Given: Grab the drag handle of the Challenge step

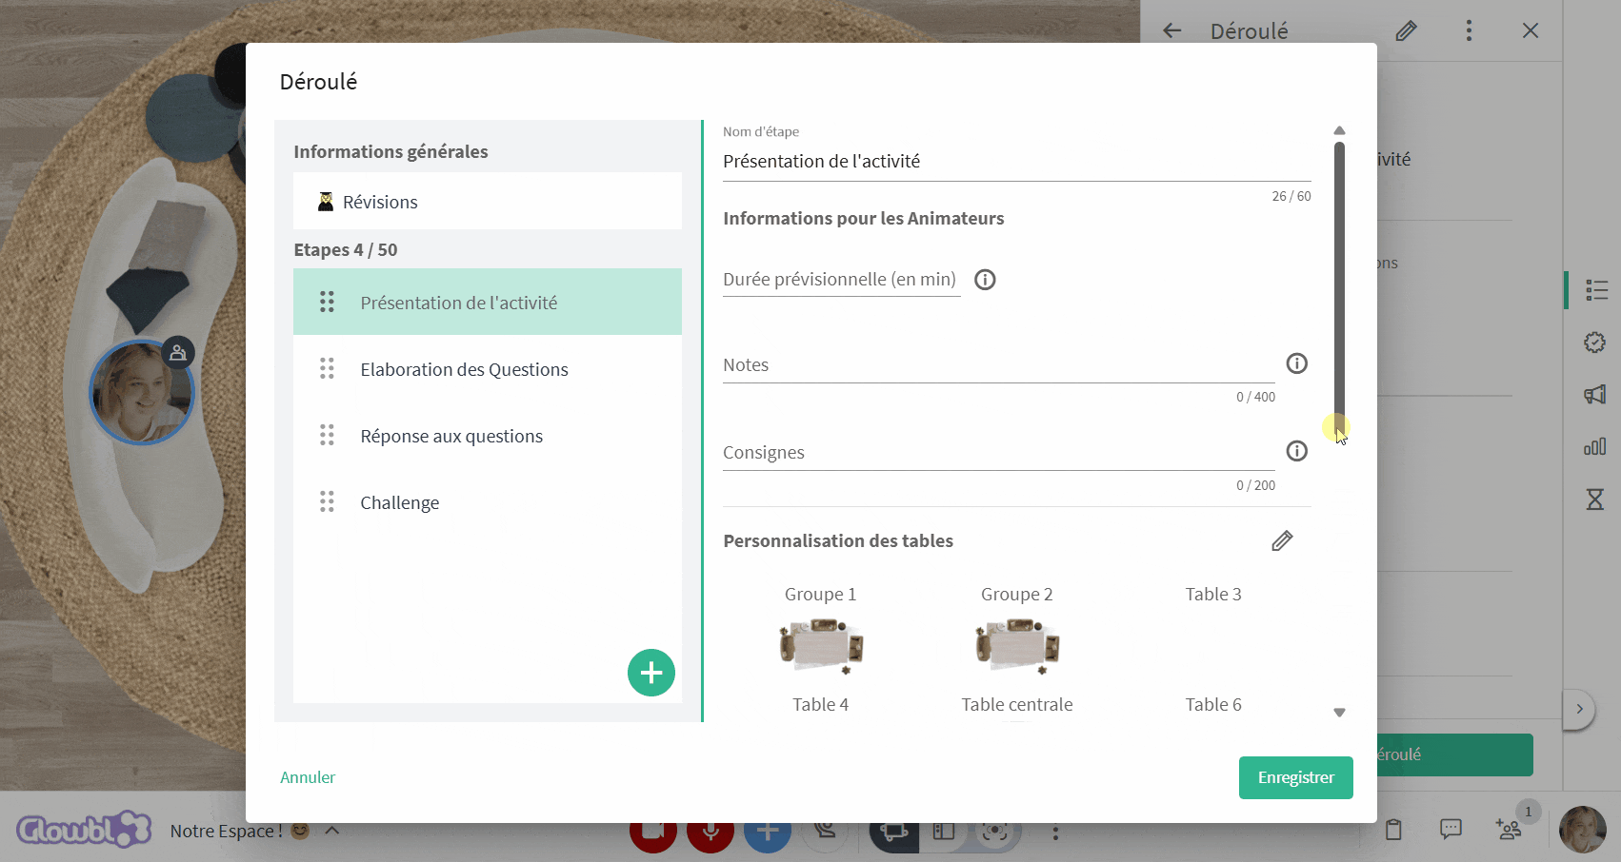Looking at the screenshot, I should point(327,501).
